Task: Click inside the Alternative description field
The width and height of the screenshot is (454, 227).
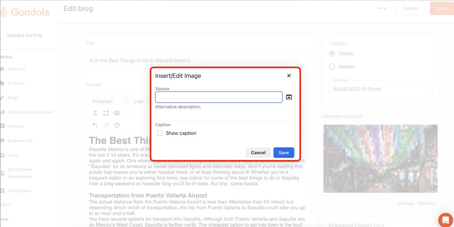Action: (x=225, y=115)
